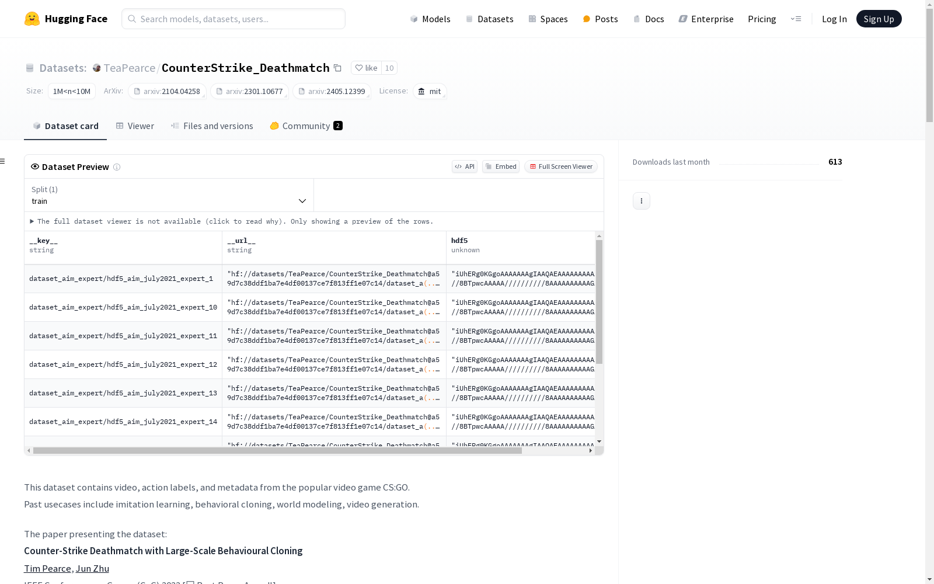Expand the full dataset viewer notice
934x584 pixels.
[x=232, y=221]
